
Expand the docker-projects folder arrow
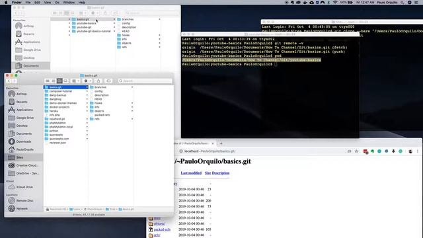[87, 107]
